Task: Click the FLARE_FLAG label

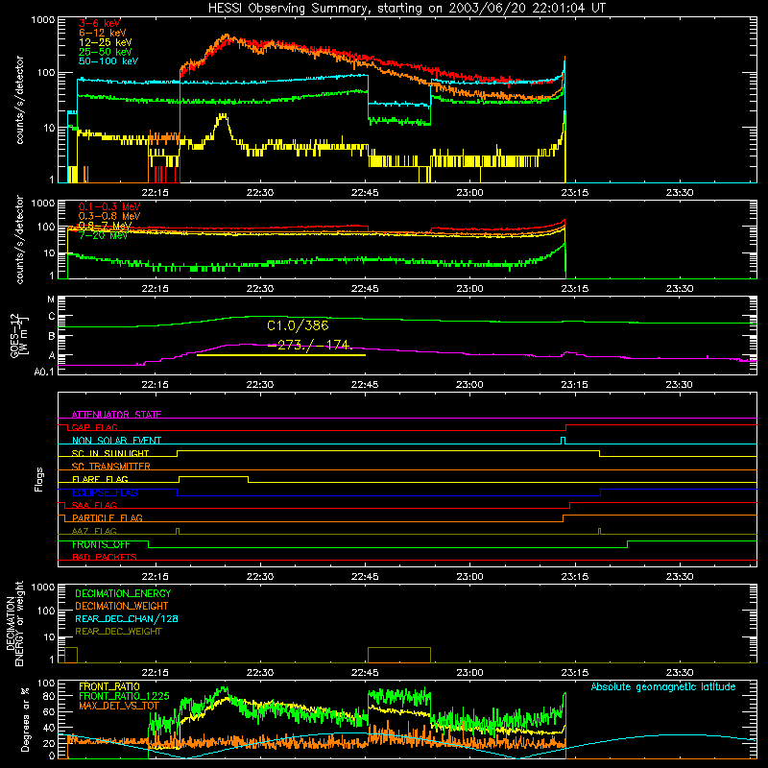Action: pos(100,479)
